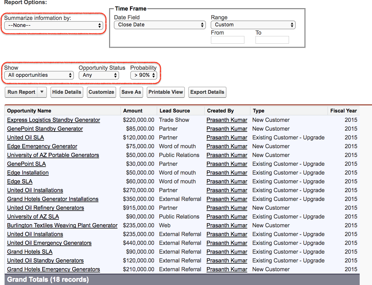Click the Hide Details button

[x=67, y=92]
